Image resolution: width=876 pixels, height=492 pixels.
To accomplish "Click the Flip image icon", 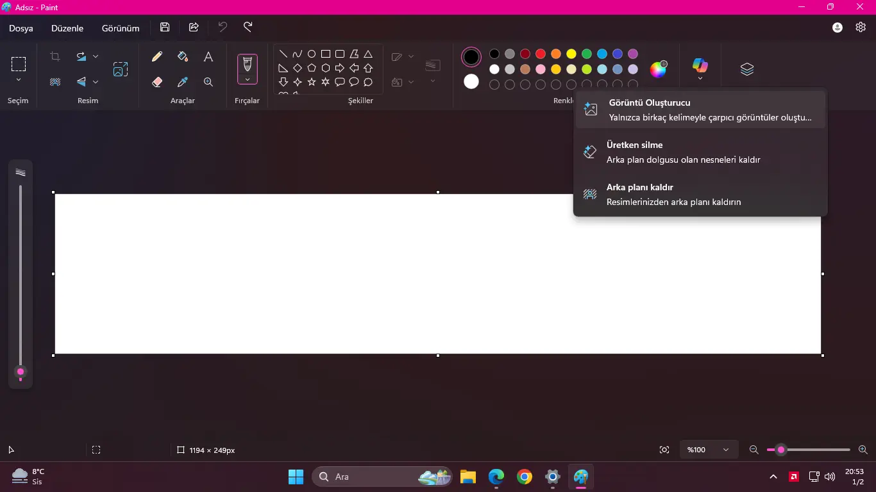I will 81,82.
